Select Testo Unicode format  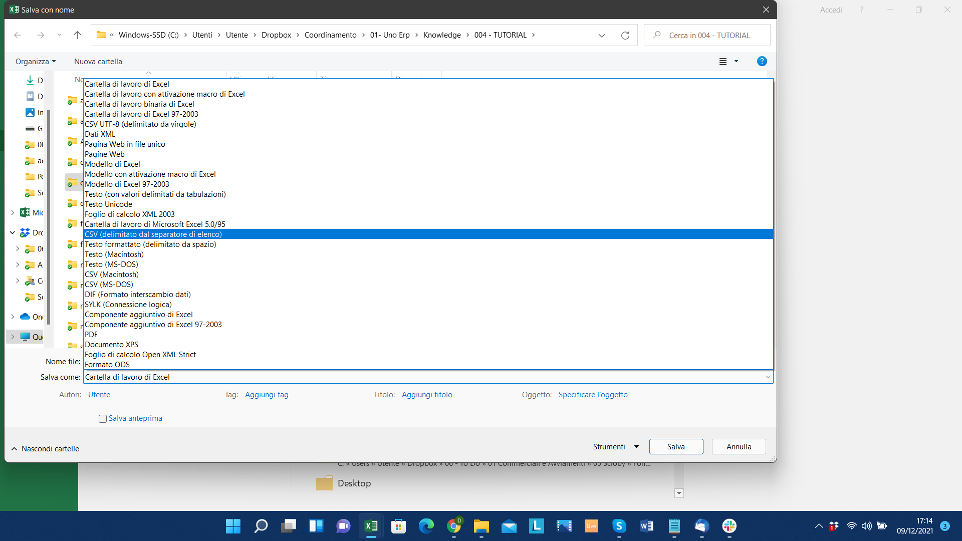428,204
